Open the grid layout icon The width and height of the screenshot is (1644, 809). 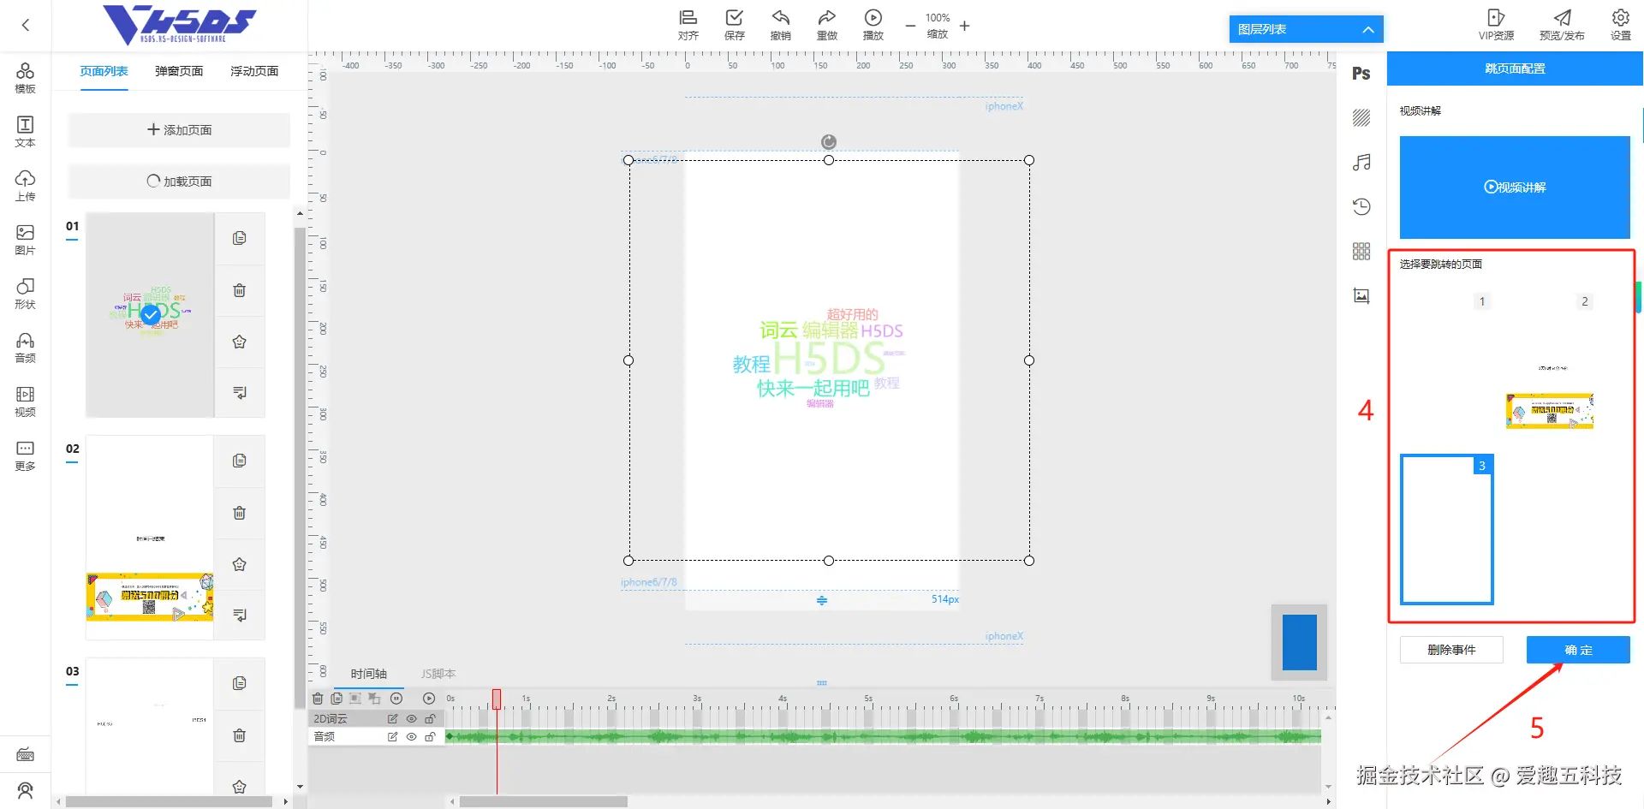1361,251
